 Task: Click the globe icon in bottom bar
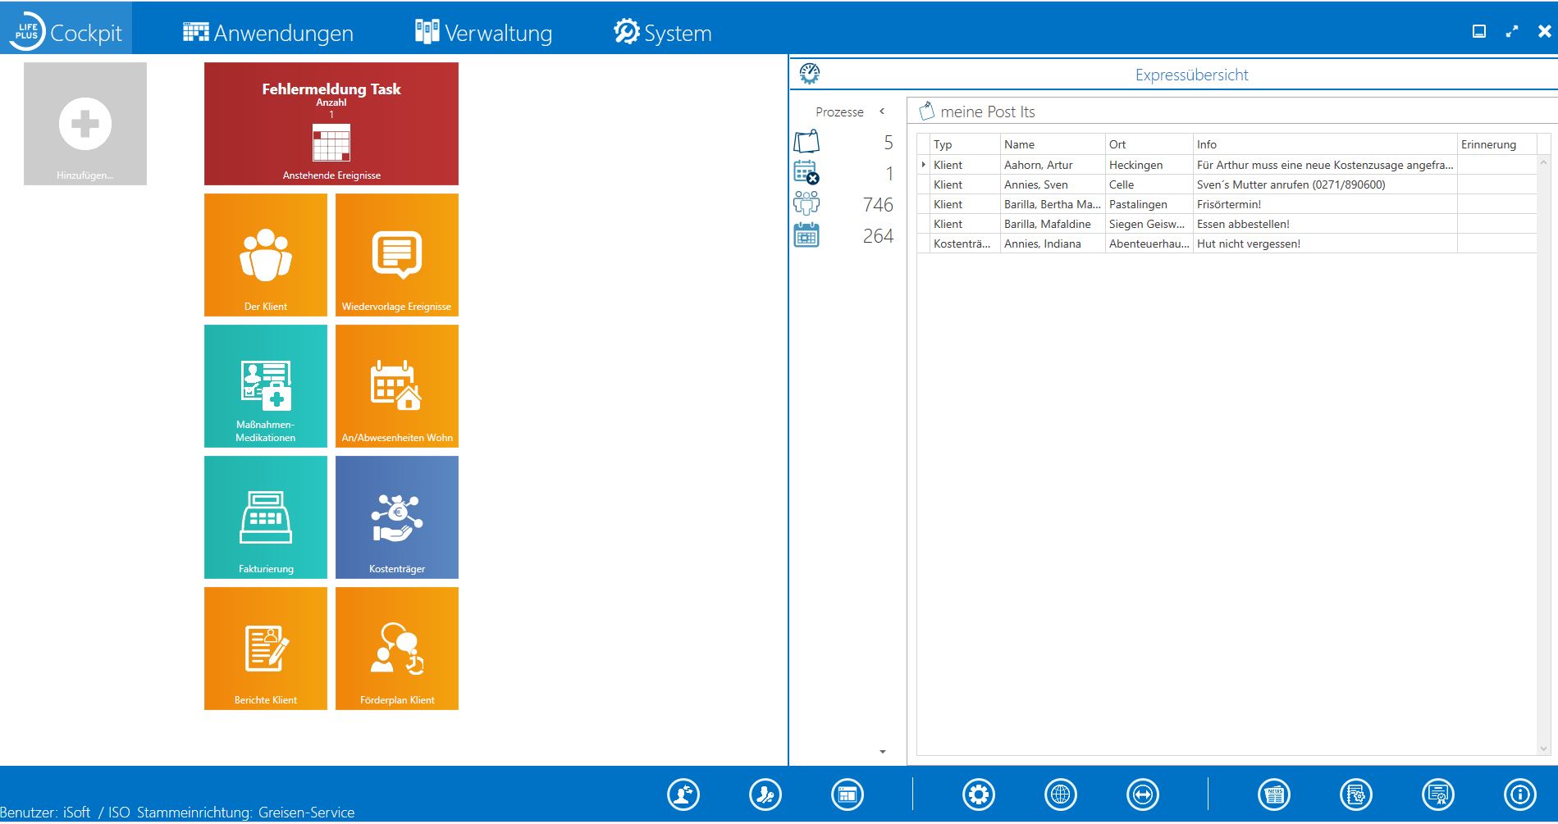point(1060,794)
